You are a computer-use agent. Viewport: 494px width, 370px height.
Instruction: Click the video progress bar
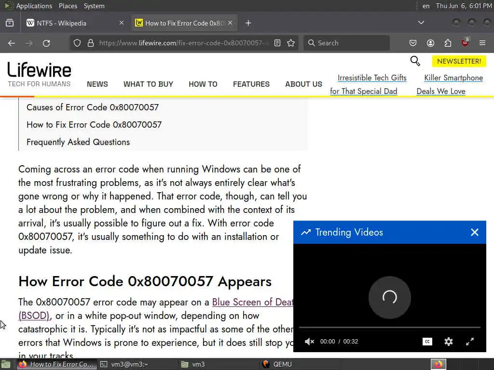tap(390, 328)
